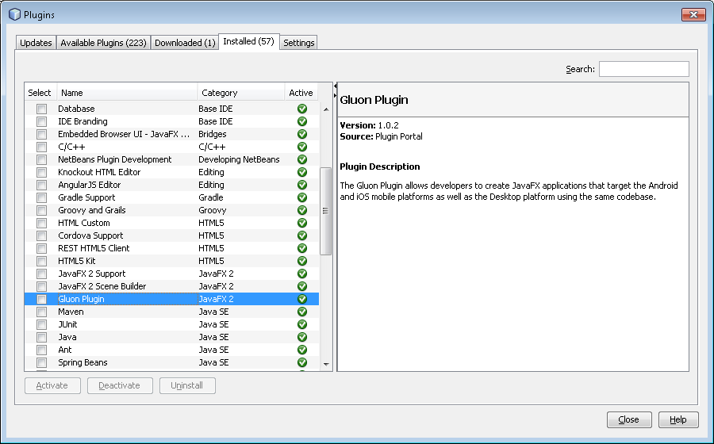Check the Cordova Support checkbox
This screenshot has width=714, height=444.
coord(41,236)
